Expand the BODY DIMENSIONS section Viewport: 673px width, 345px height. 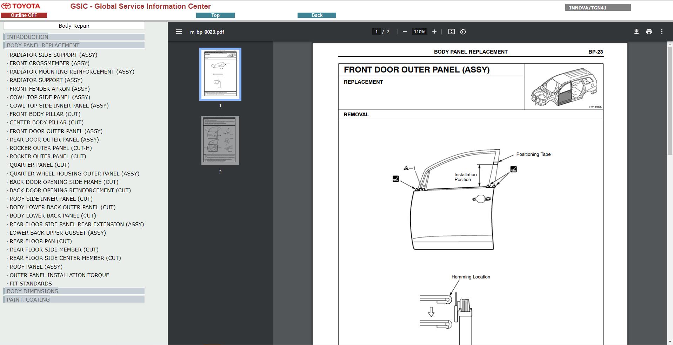point(74,291)
